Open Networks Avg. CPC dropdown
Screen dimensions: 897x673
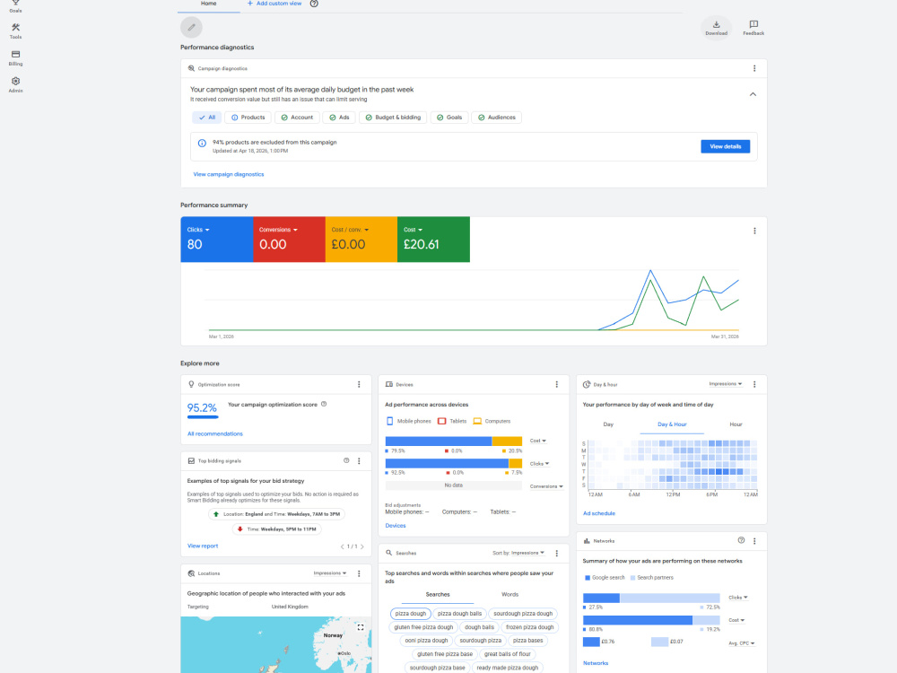(x=742, y=643)
